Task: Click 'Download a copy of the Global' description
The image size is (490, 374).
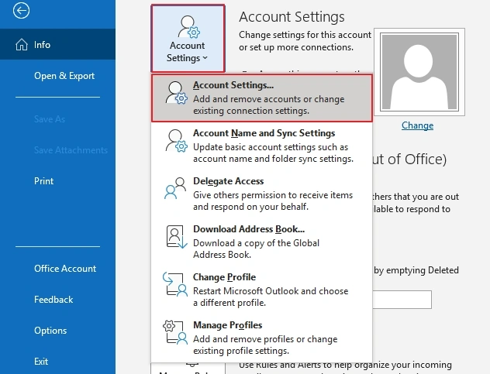Action: tap(257, 243)
